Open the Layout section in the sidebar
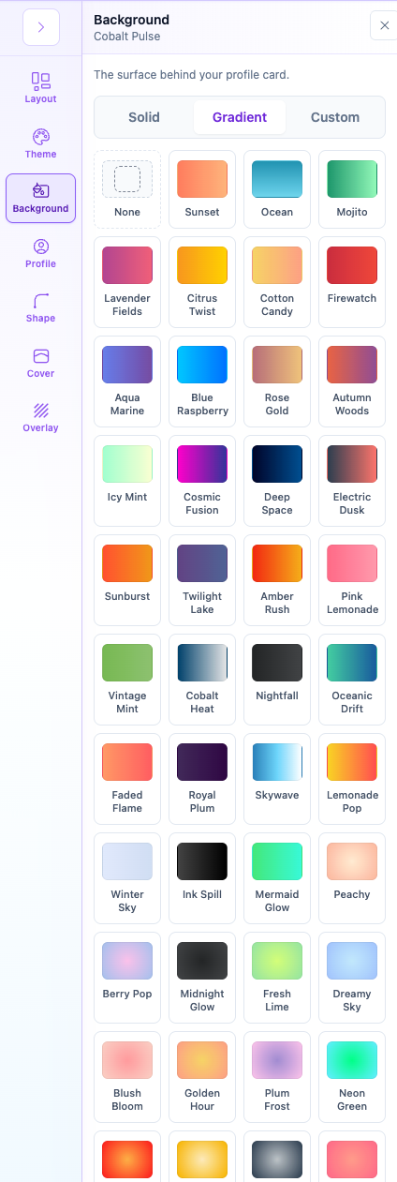The width and height of the screenshot is (397, 1182). tap(40, 88)
